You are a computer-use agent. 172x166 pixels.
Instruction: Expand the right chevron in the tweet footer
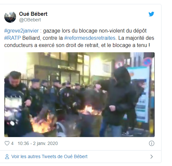pos(152,156)
